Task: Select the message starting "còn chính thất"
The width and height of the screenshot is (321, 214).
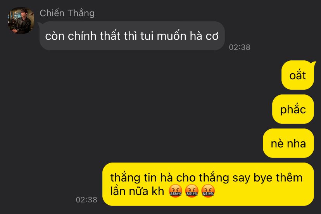Action: [132, 36]
